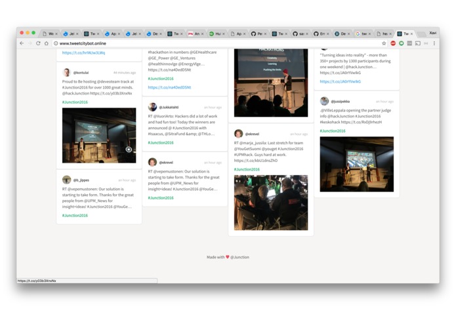This screenshot has width=456, height=324.
Task: Switch to the first 'We' tab
Action: pyautogui.click(x=49, y=33)
